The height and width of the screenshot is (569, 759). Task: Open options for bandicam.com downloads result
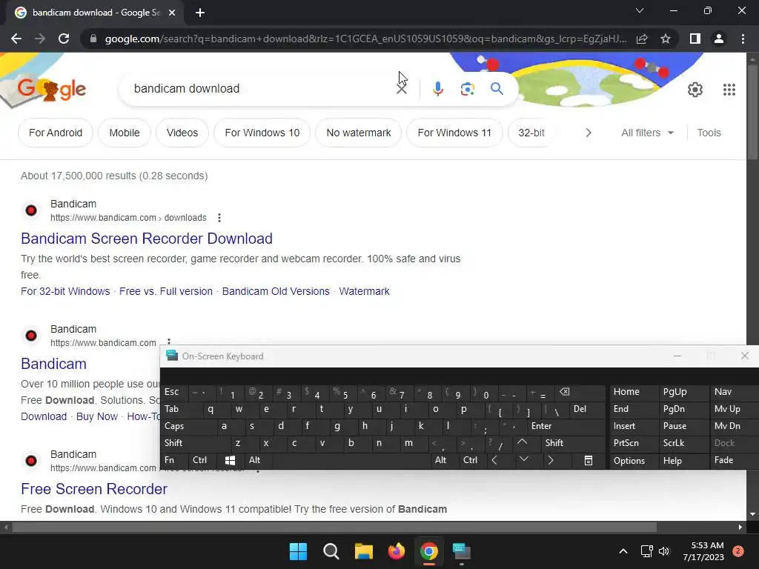coord(219,218)
